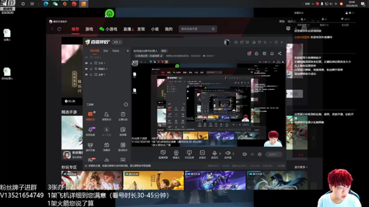Open the 主播任务 tool
The image size is (369, 207).
123,116
